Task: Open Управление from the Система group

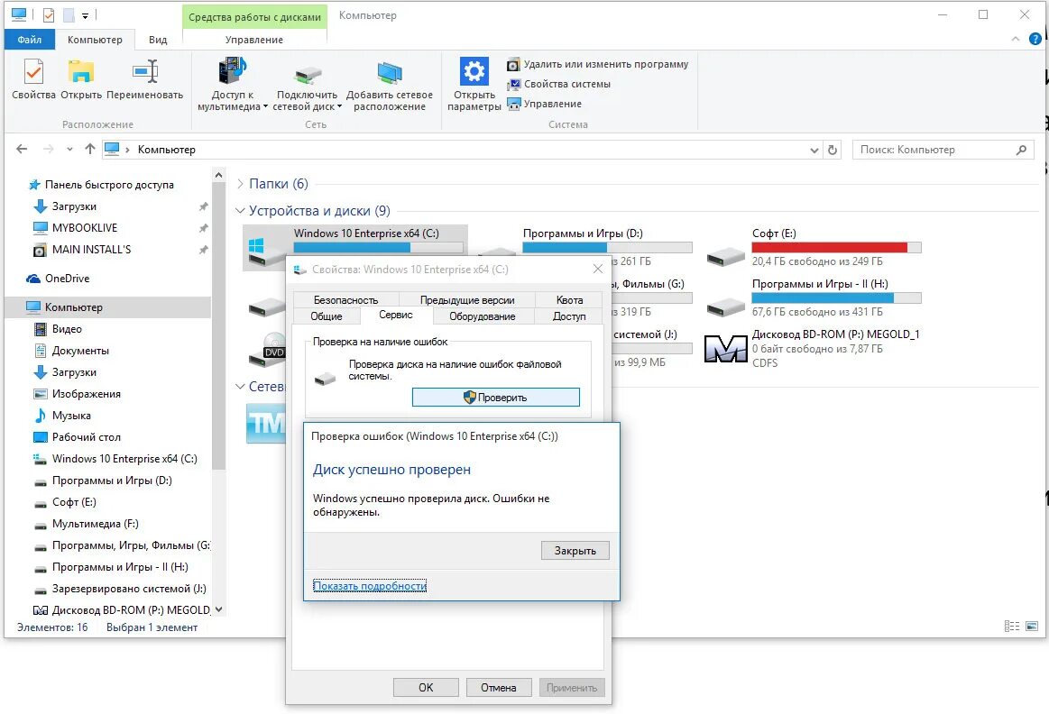Action: click(x=552, y=104)
